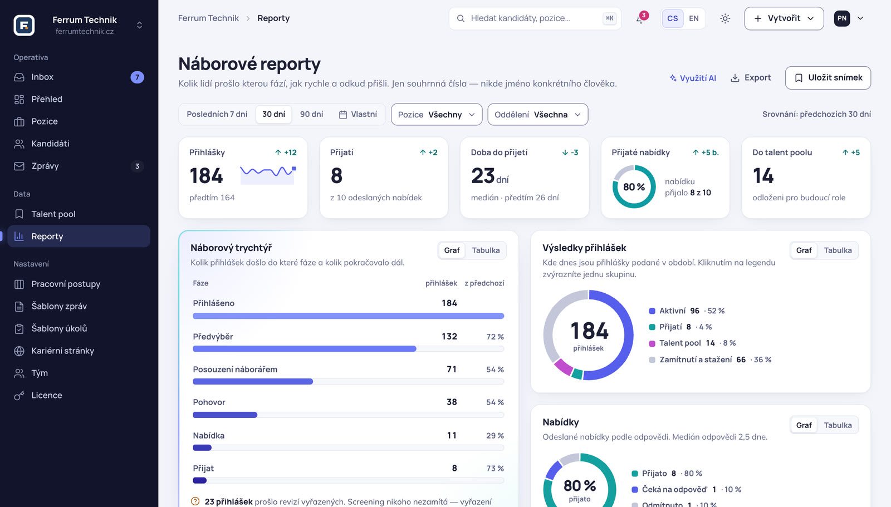
Task: Click Ferrum Technik breadcrumb link
Action: (208, 18)
